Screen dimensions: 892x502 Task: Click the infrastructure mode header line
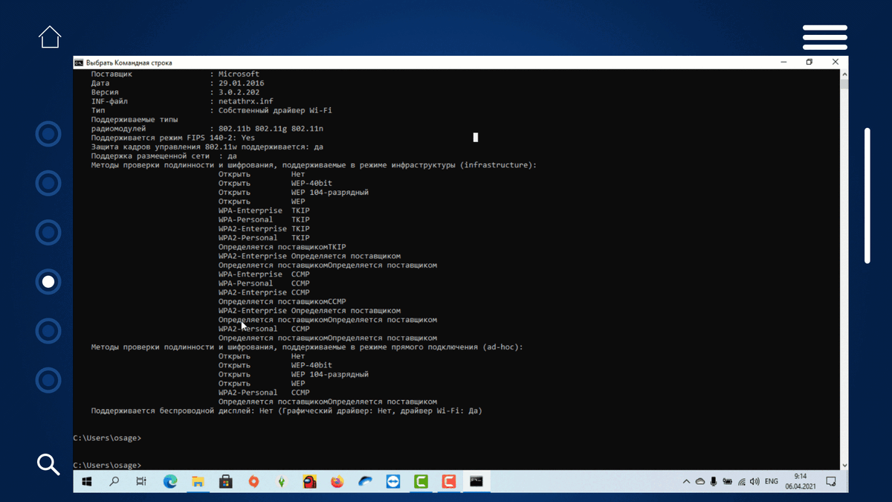point(314,165)
